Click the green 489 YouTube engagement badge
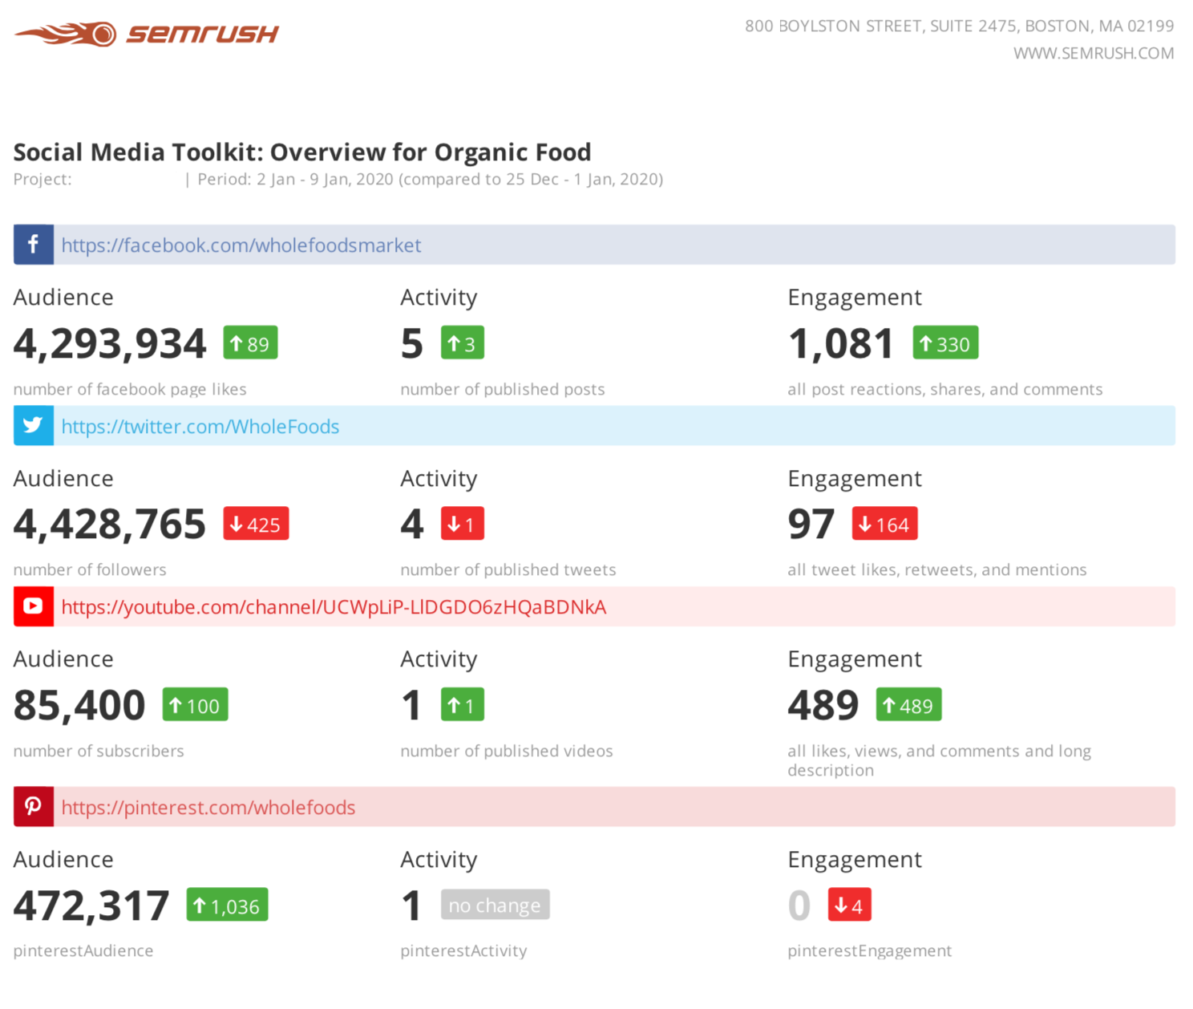The height and width of the screenshot is (1009, 1193). 908,705
